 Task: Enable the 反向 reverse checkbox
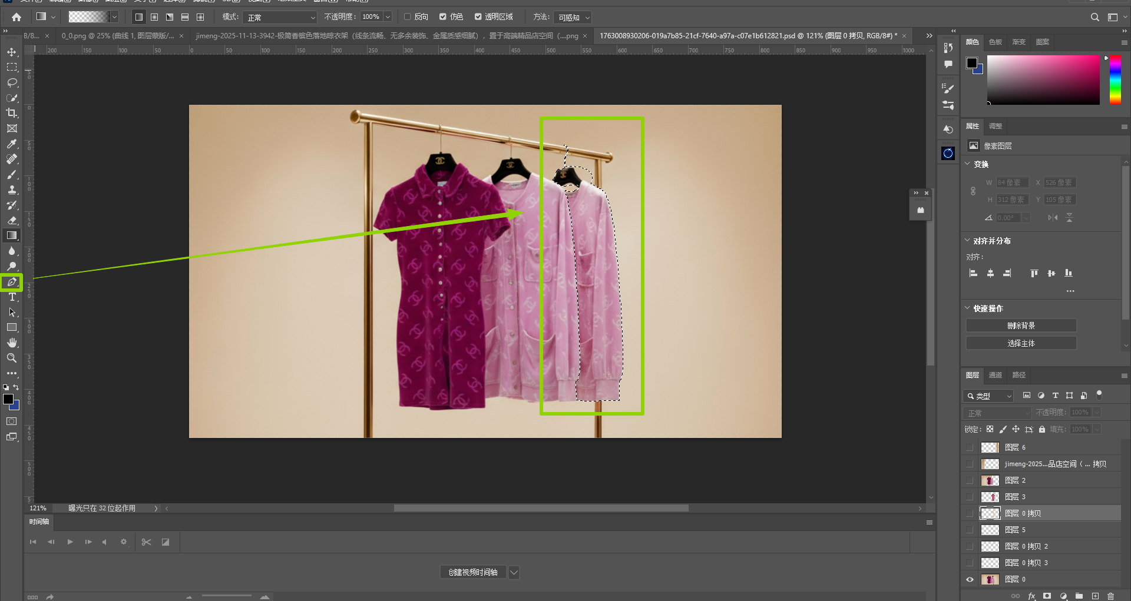[x=408, y=17]
